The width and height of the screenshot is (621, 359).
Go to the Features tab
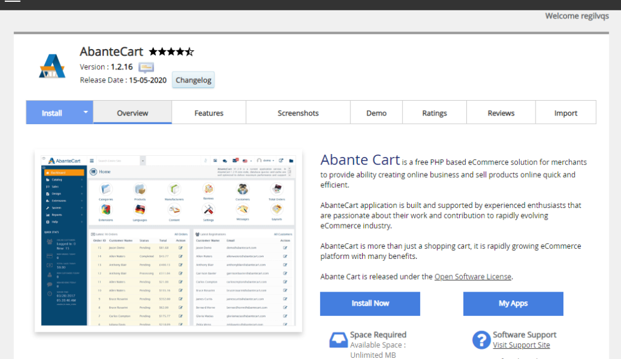coord(209,113)
